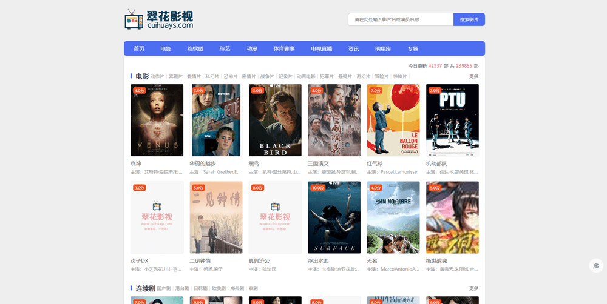Filter series by 国产剧

coord(164,288)
